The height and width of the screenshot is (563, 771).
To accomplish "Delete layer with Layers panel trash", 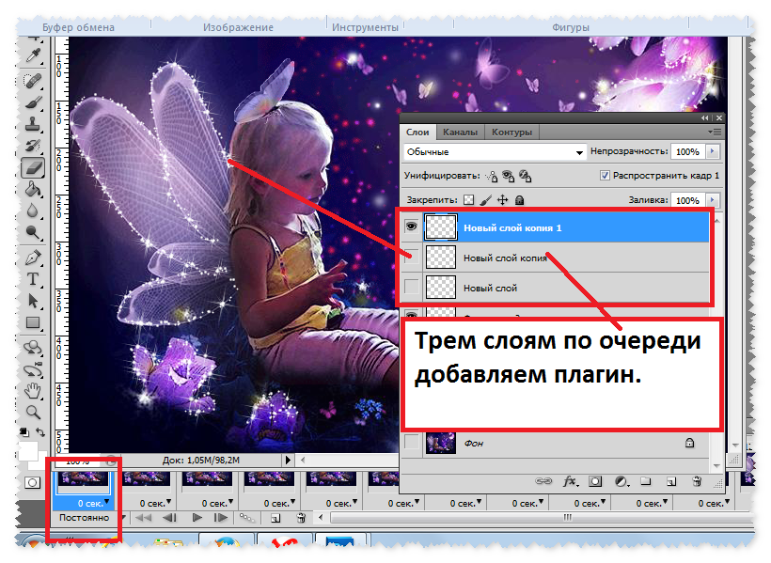I will point(697,481).
